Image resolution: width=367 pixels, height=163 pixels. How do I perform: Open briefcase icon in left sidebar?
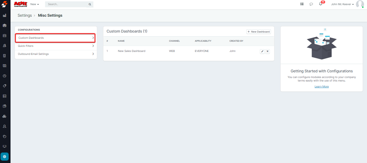[x=5, y=26]
